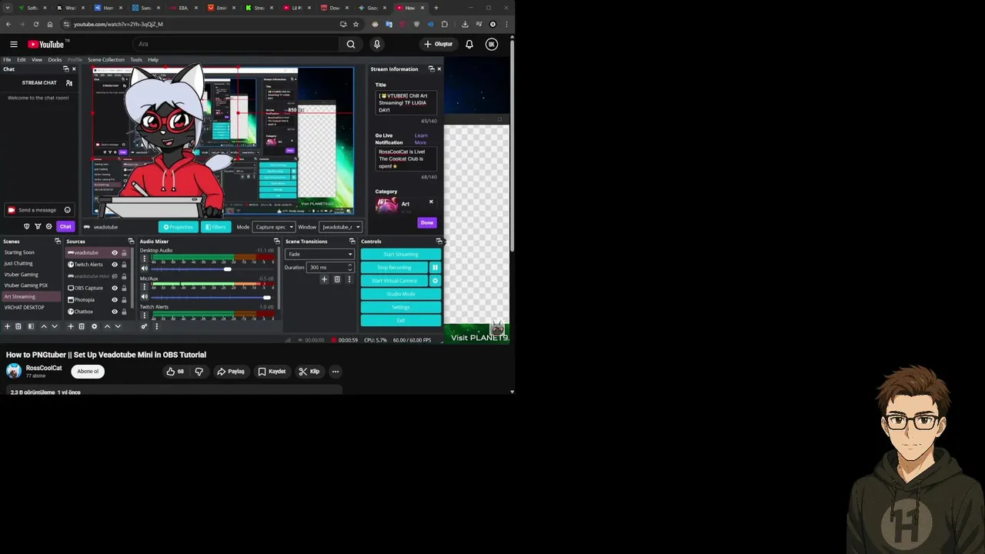Open OBS Help menu
The image size is (985, 554).
click(153, 59)
